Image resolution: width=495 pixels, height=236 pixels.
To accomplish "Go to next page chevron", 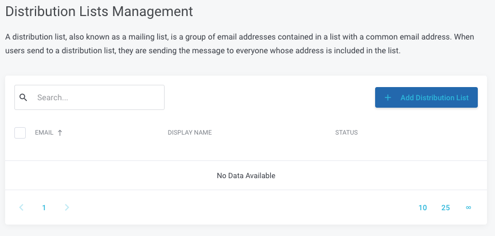I will click(x=67, y=207).
